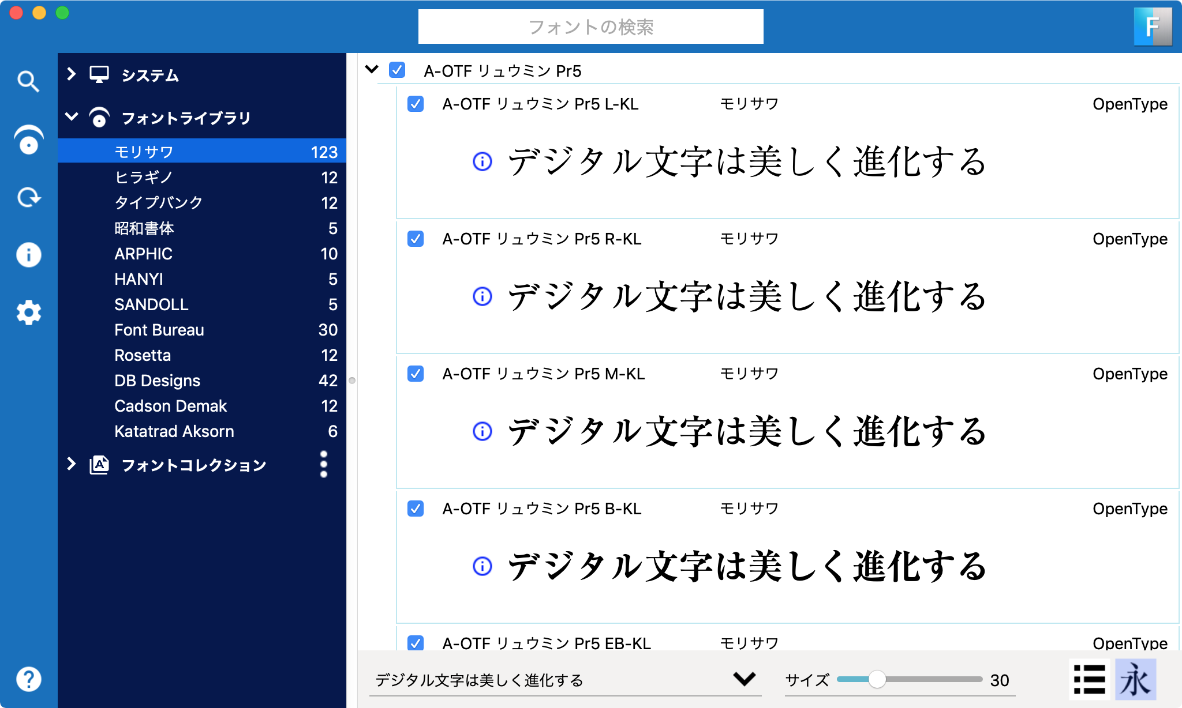Switch to list view mode icon

(x=1090, y=679)
